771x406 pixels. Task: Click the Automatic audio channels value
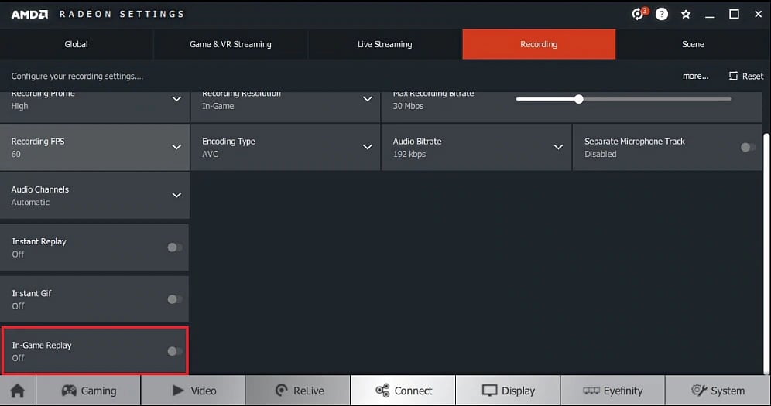click(x=30, y=203)
